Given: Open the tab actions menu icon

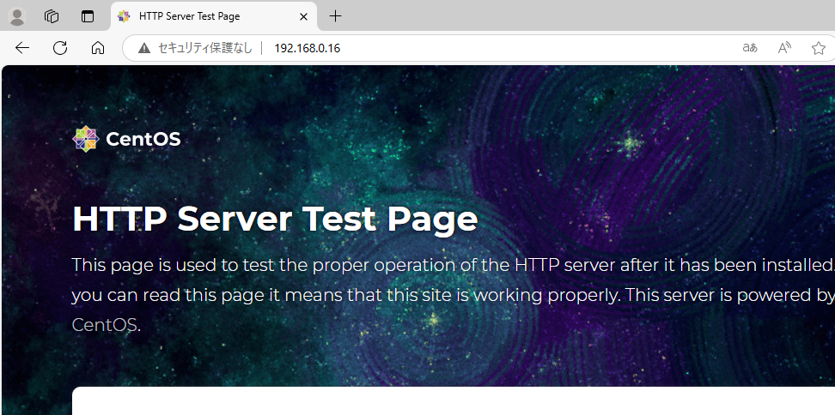Looking at the screenshot, I should pos(88,16).
